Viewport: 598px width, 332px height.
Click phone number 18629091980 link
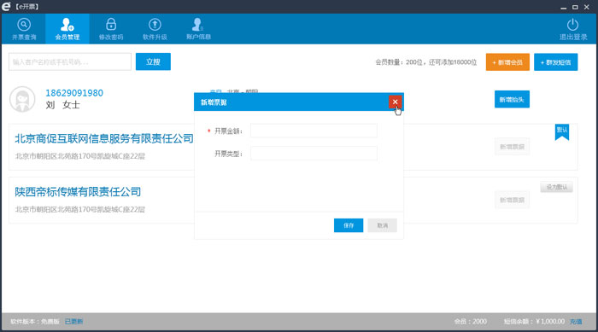click(74, 93)
